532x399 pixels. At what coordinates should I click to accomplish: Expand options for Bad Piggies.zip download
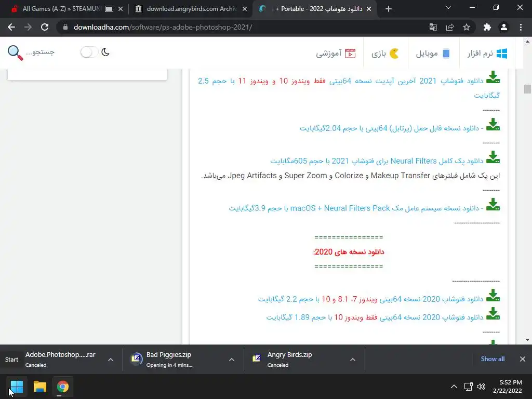(x=232, y=360)
